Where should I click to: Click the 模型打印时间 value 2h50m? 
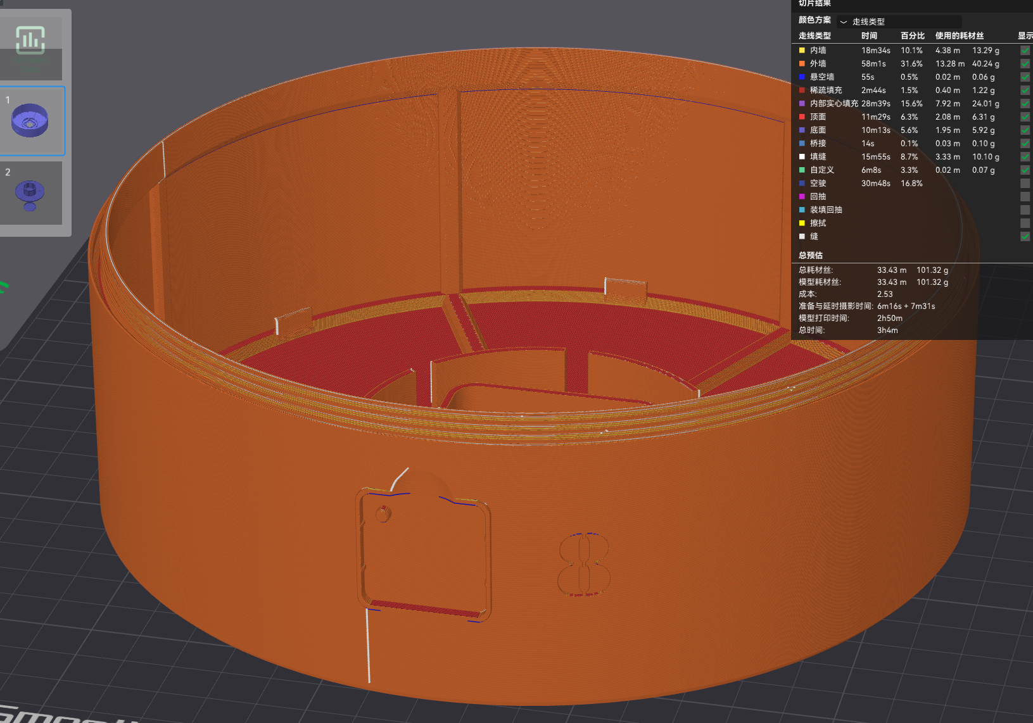pos(889,318)
